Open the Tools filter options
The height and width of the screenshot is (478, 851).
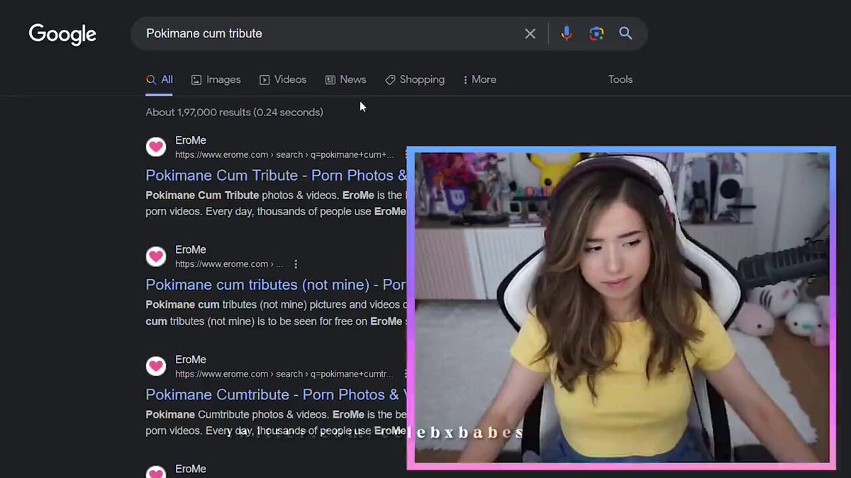[x=621, y=79]
